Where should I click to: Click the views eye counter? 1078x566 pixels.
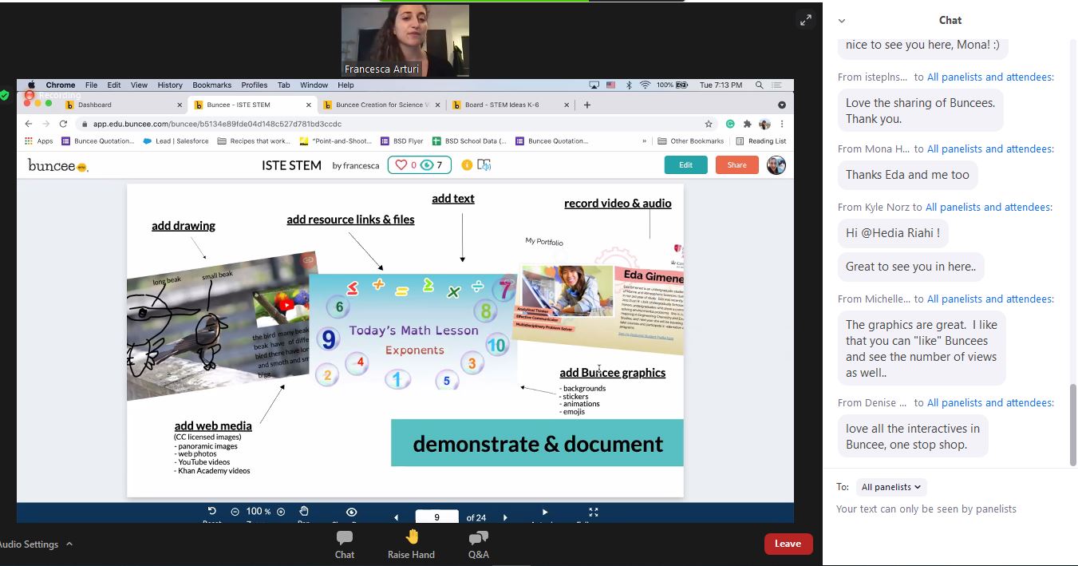pos(431,165)
